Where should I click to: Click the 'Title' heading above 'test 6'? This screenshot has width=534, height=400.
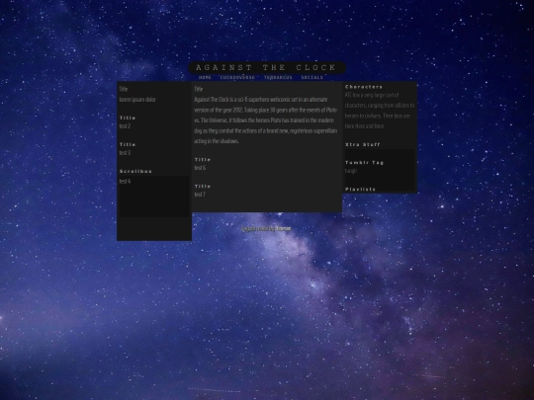click(203, 160)
